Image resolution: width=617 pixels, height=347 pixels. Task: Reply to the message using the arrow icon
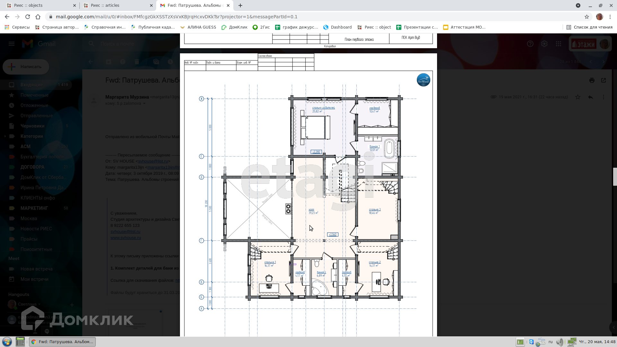tap(591, 97)
